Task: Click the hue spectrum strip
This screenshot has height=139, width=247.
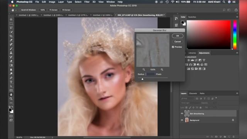Action: (235, 35)
